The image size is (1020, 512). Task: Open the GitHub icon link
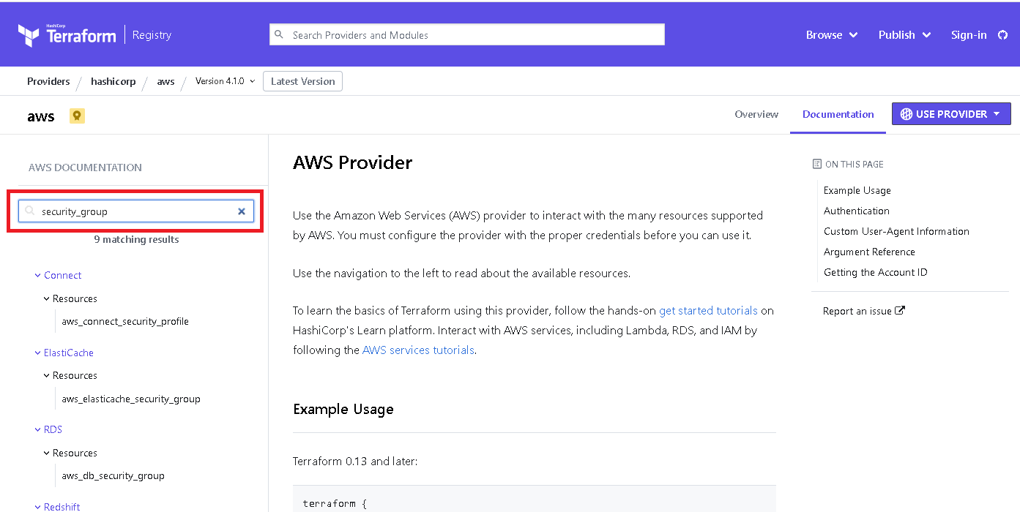[1002, 35]
